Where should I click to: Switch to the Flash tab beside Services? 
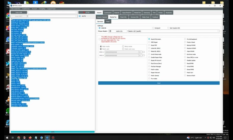(x=108, y=21)
